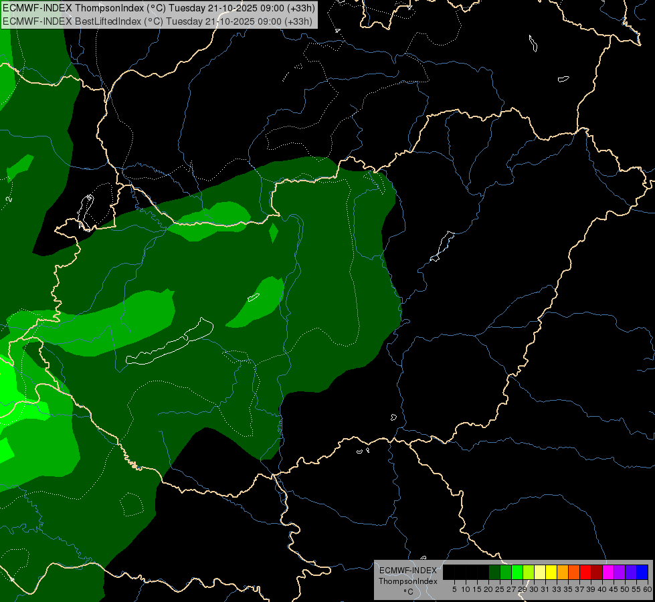This screenshot has width=655, height=602.
Task: Select the purple 45–50 legend swatch
Action: 620,572
